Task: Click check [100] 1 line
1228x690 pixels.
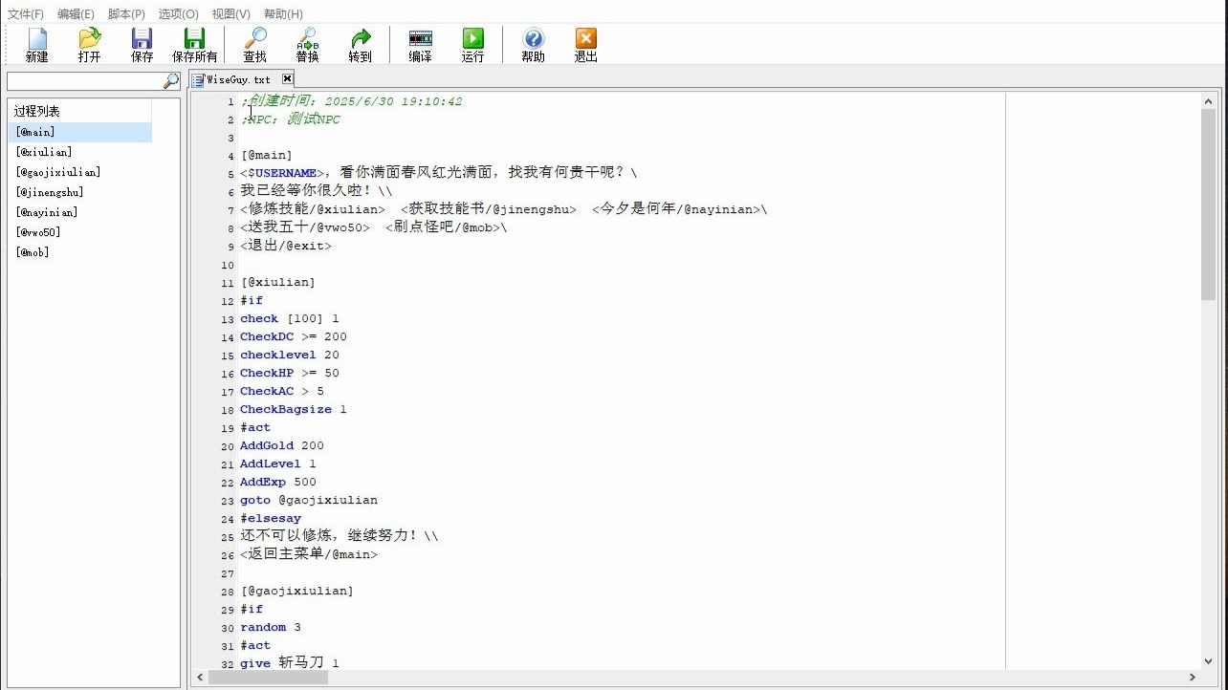Action: [290, 318]
